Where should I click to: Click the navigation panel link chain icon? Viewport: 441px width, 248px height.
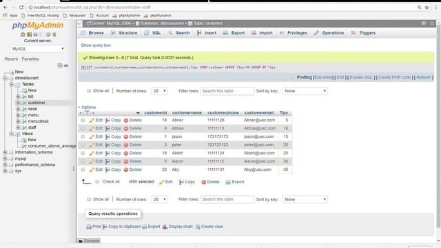(x=66, y=65)
